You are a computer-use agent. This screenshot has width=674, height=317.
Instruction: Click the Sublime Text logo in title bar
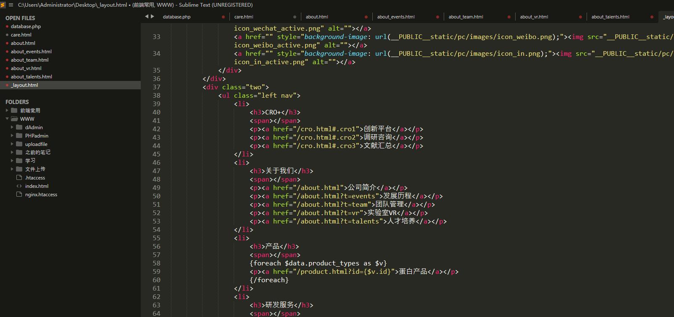coord(3,5)
